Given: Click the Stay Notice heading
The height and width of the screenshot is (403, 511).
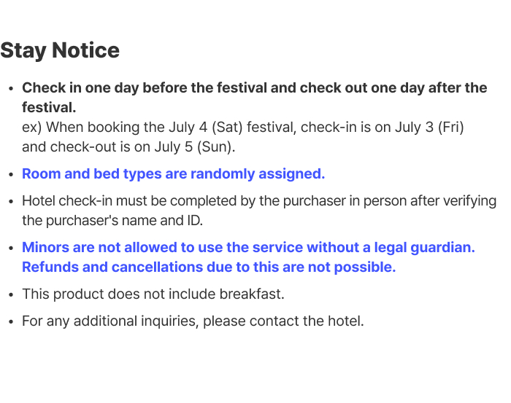Looking at the screenshot, I should [60, 50].
